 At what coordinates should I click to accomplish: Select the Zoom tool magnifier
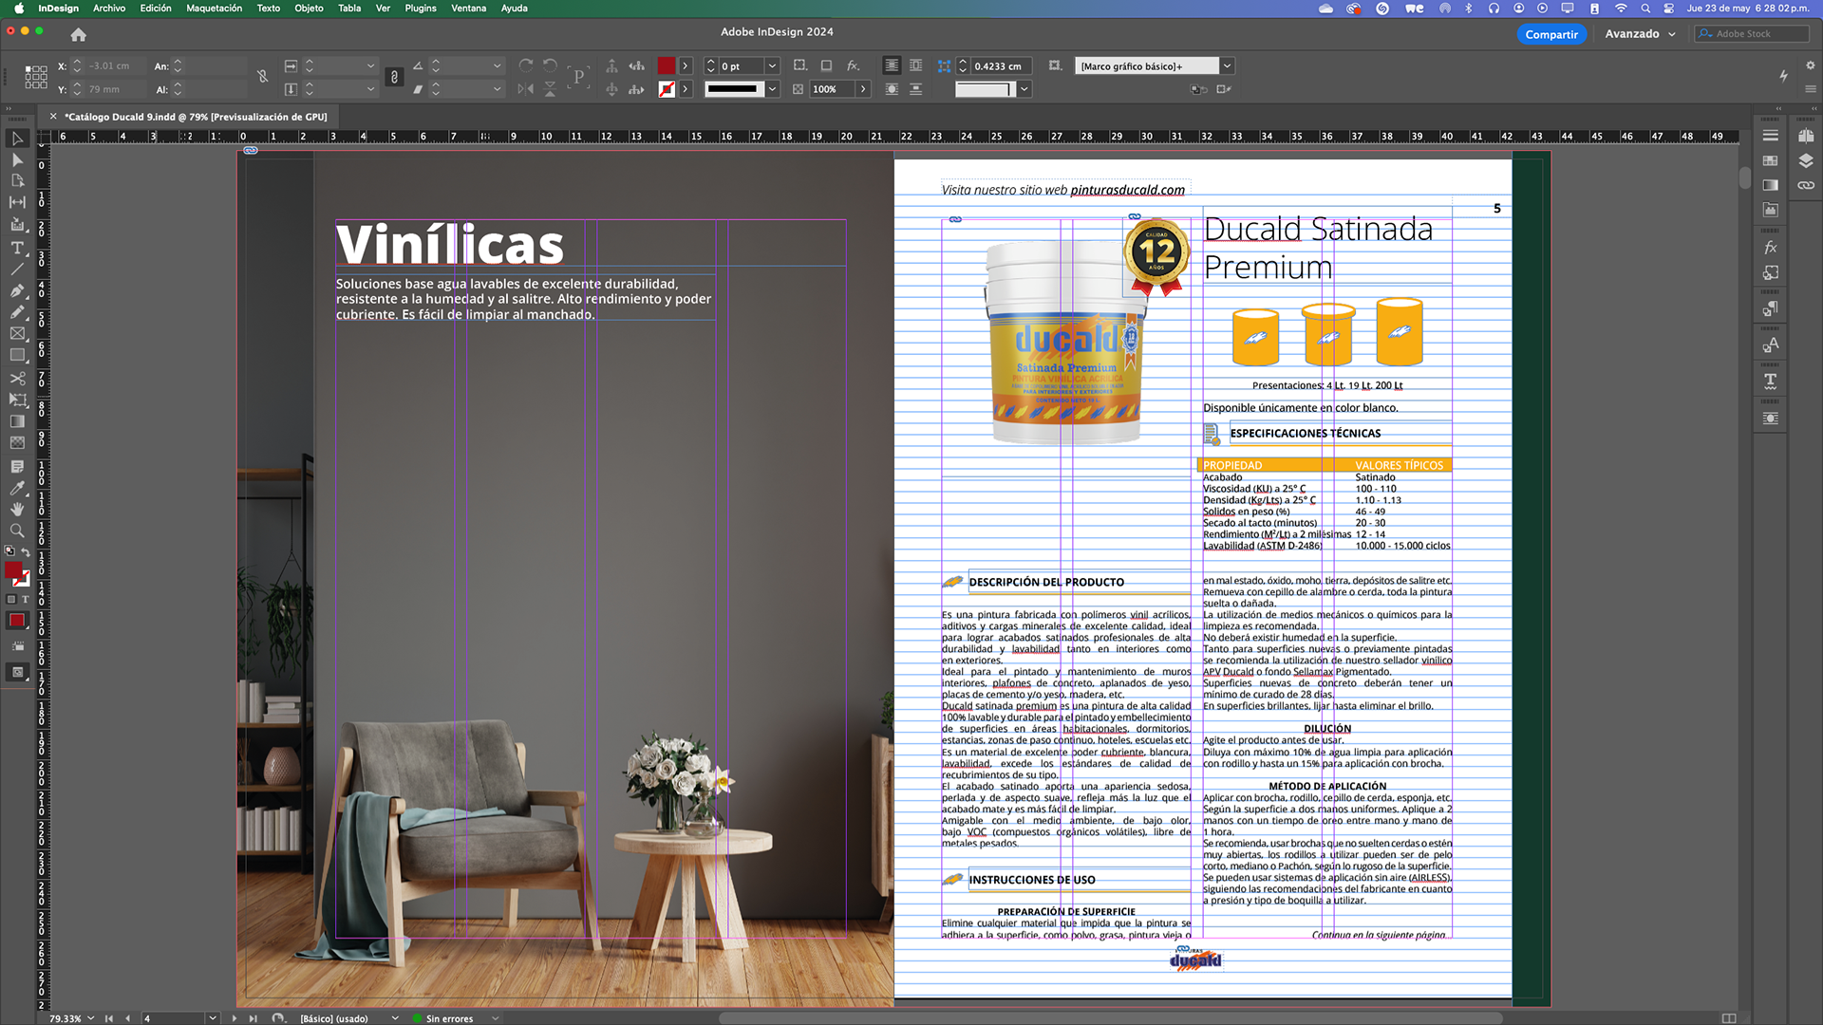[17, 531]
